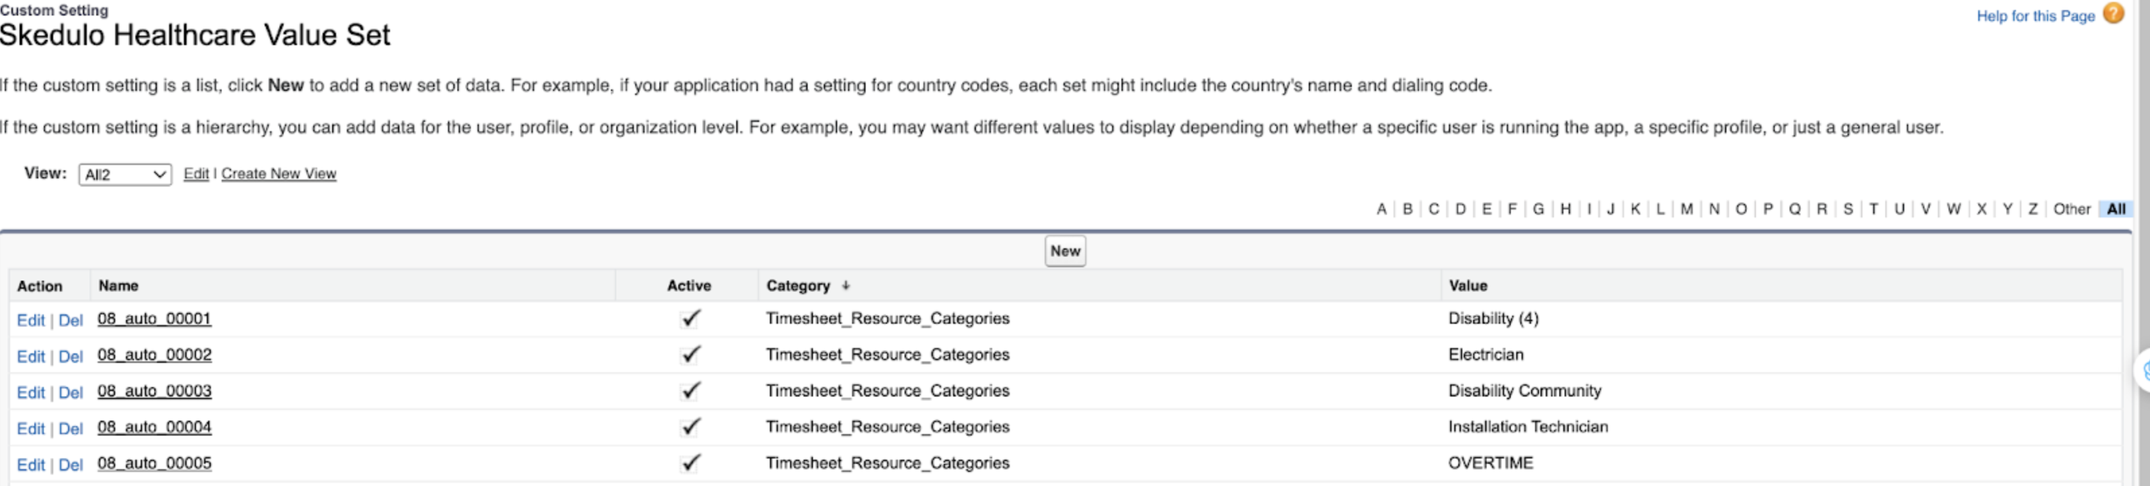This screenshot has height=486, width=2150.
Task: Click the OVERTIME value cell
Action: coord(1491,464)
